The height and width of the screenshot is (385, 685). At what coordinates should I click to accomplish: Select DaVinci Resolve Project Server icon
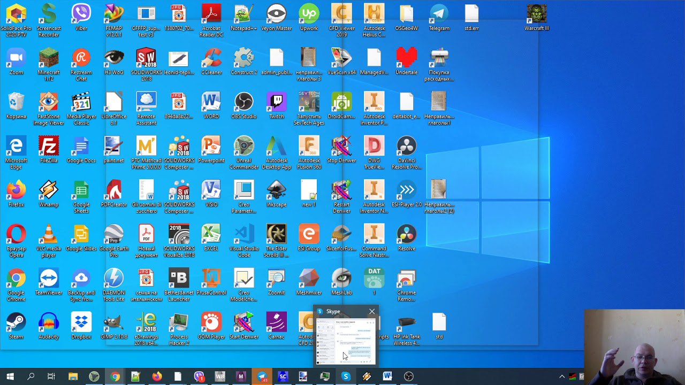click(407, 153)
